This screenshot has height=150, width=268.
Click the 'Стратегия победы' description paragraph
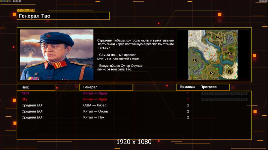(x=135, y=44)
